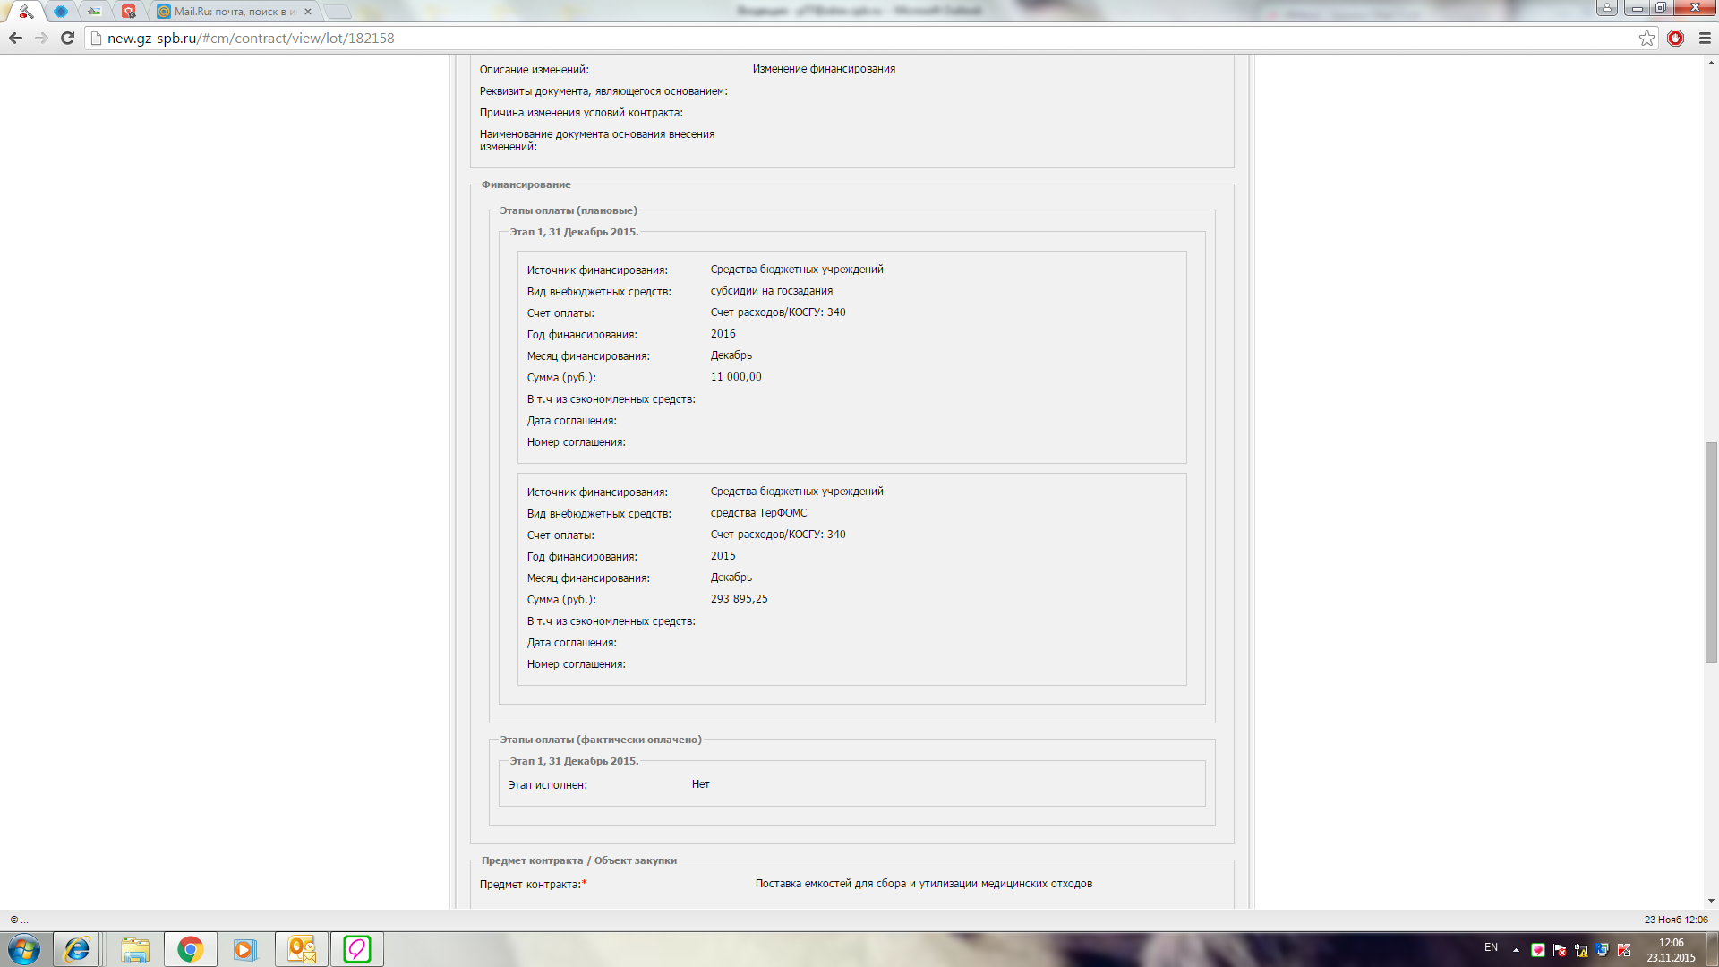
Task: Open Windows Explorer folder in the taskbar
Action: [x=135, y=949]
